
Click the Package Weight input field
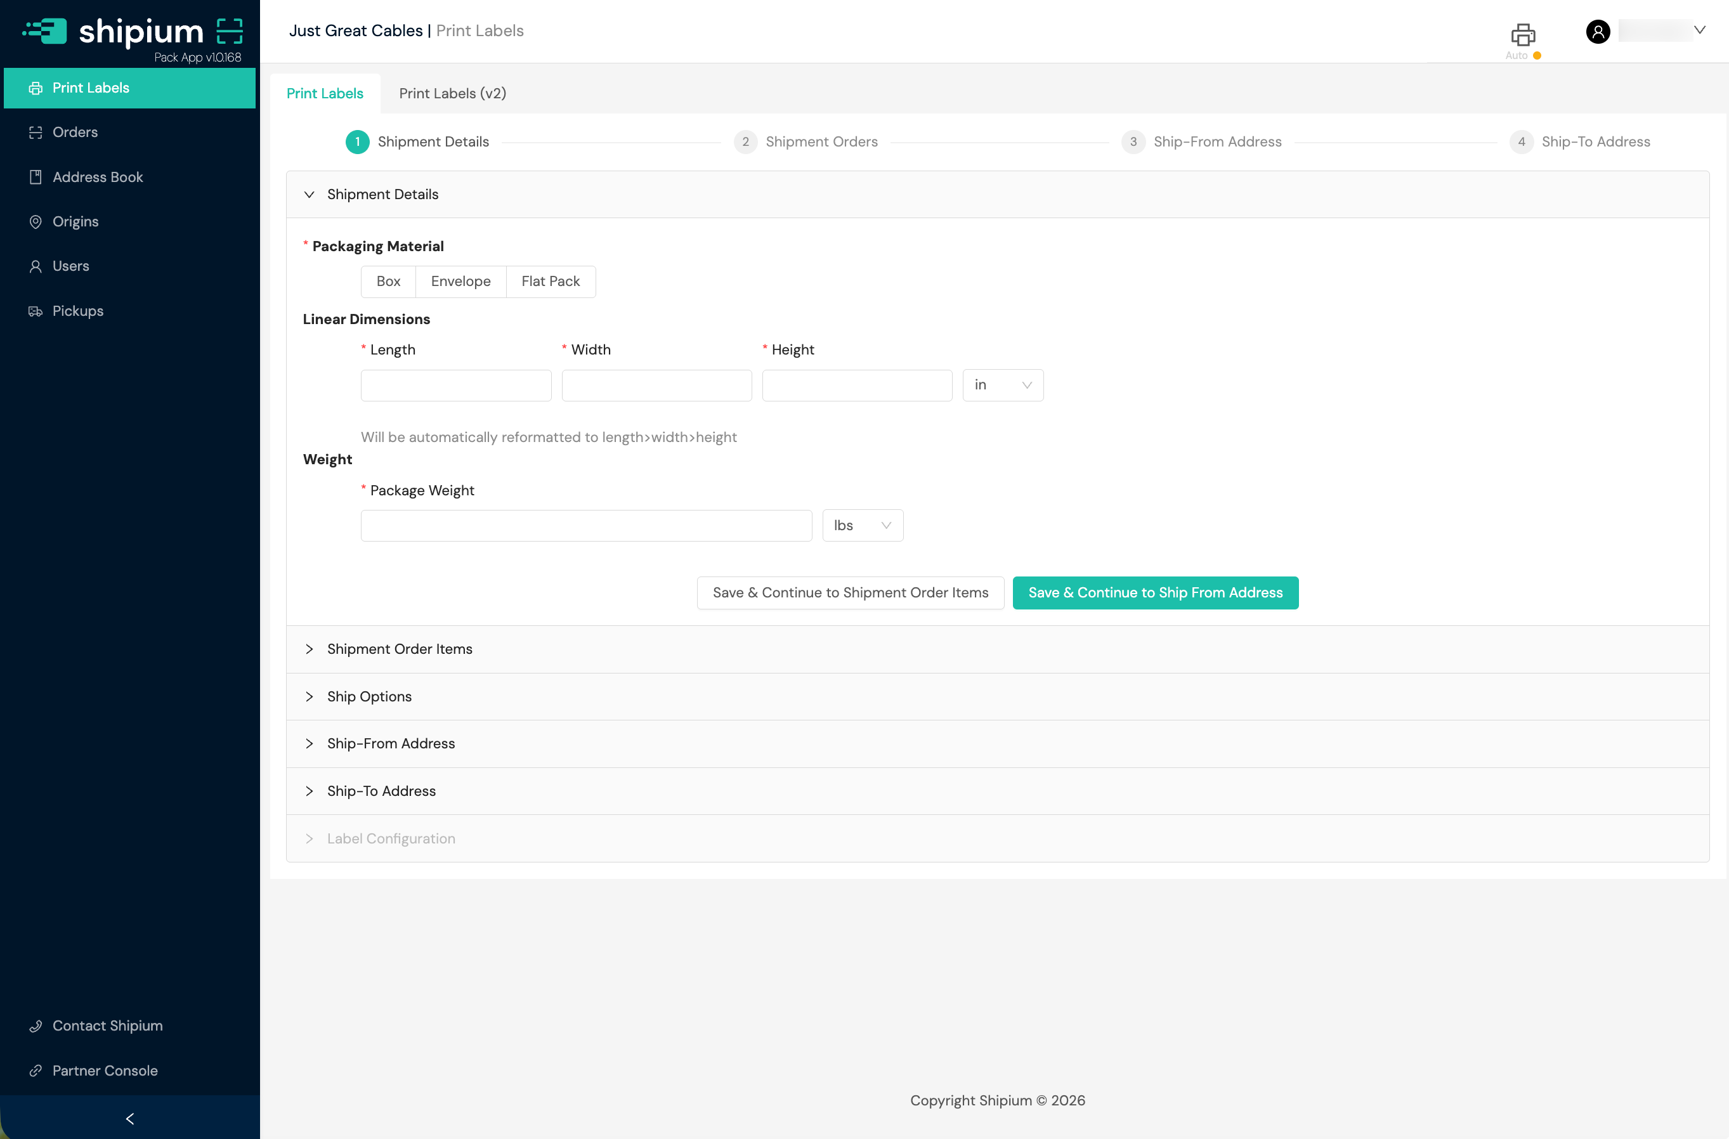click(x=585, y=525)
